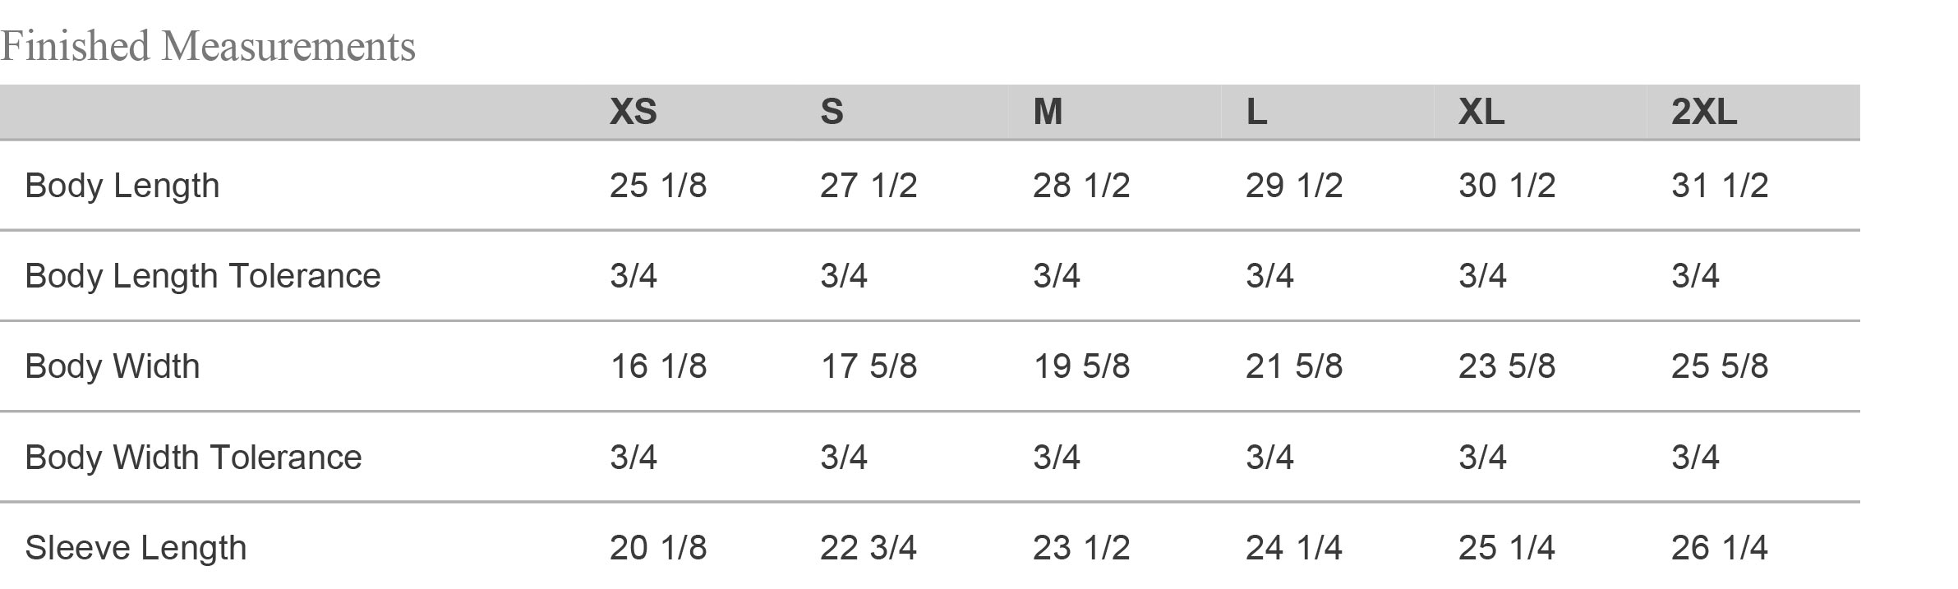The width and height of the screenshot is (1958, 589).
Task: Select the XS sleeve length 20 1/8
Action: coord(657,548)
